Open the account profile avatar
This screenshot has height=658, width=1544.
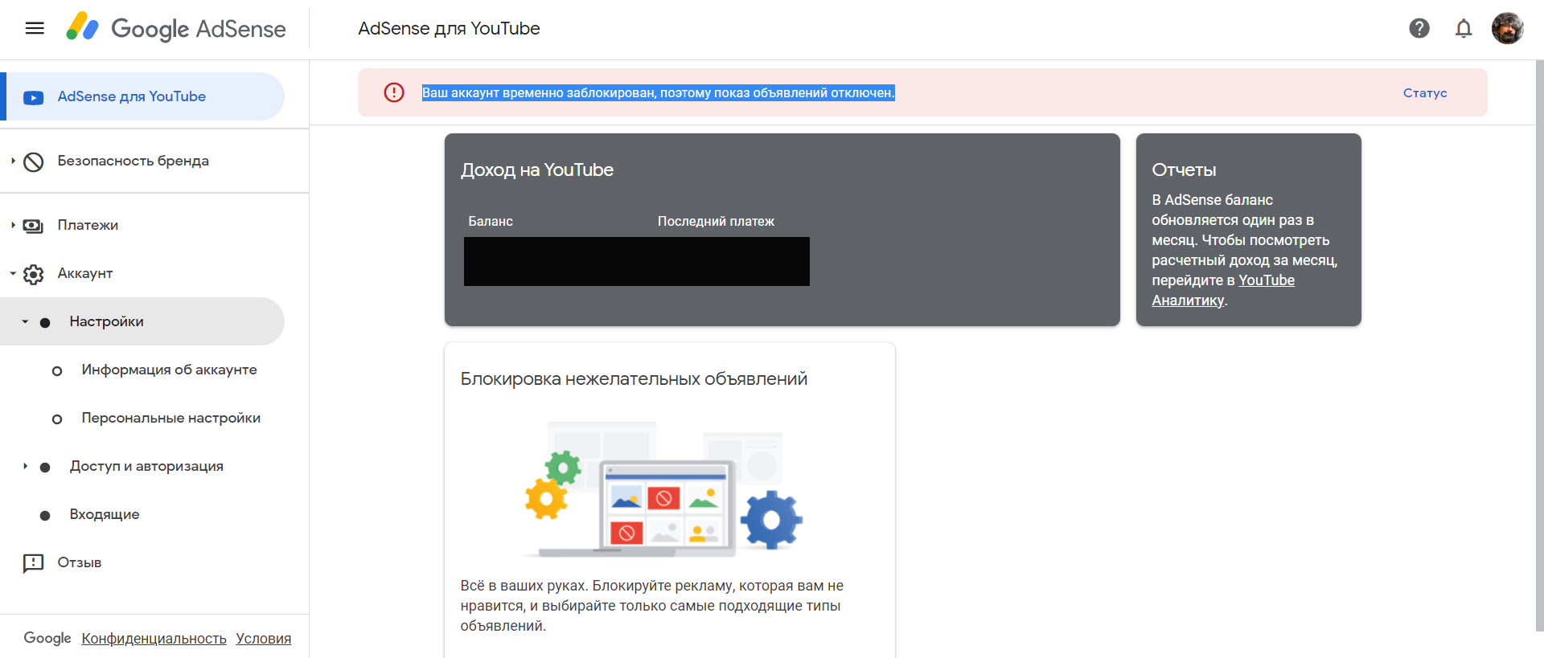[x=1508, y=28]
